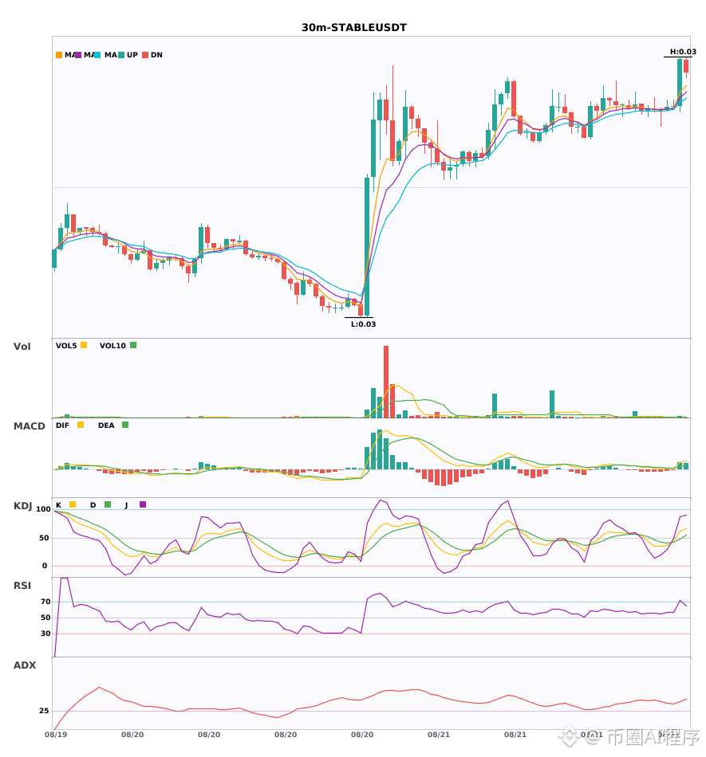This screenshot has width=706, height=757.
Task: Click the K legend letter
Action: tap(58, 505)
